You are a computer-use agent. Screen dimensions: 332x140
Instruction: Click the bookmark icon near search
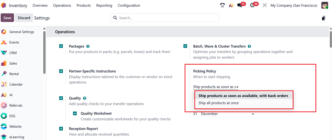click(x=323, y=18)
